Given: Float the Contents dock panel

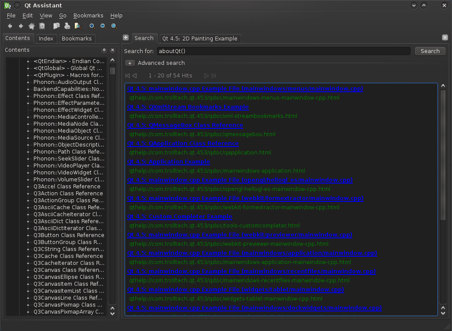Looking at the screenshot, I should [x=104, y=50].
